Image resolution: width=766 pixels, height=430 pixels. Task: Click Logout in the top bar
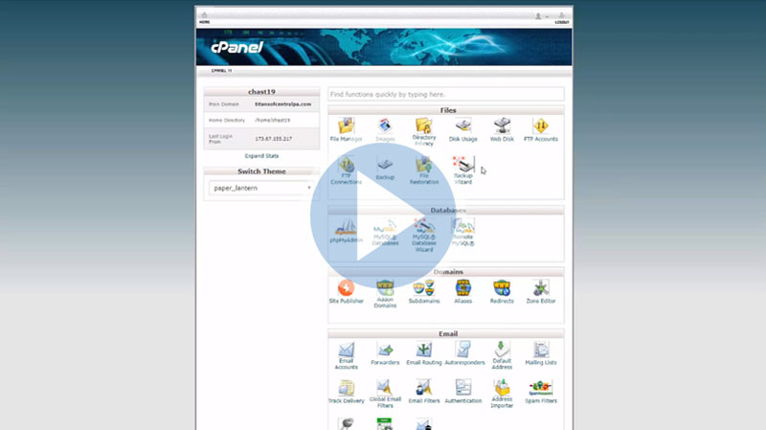[x=562, y=22]
